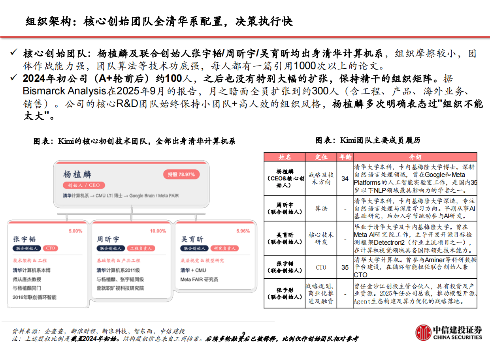The image size is (490, 347).
Task: Click the CTO cell in the table 张宇韬 row
Action: [x=321, y=267]
